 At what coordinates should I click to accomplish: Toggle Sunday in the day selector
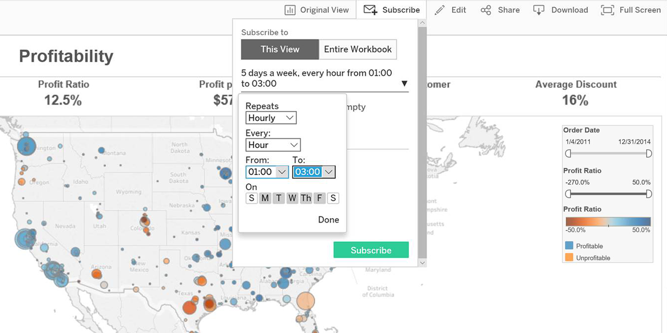point(251,198)
